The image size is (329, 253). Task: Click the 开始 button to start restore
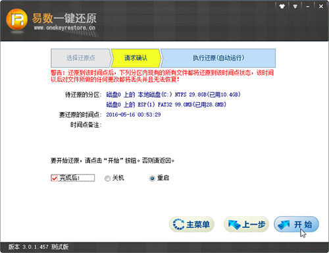pos(296,224)
